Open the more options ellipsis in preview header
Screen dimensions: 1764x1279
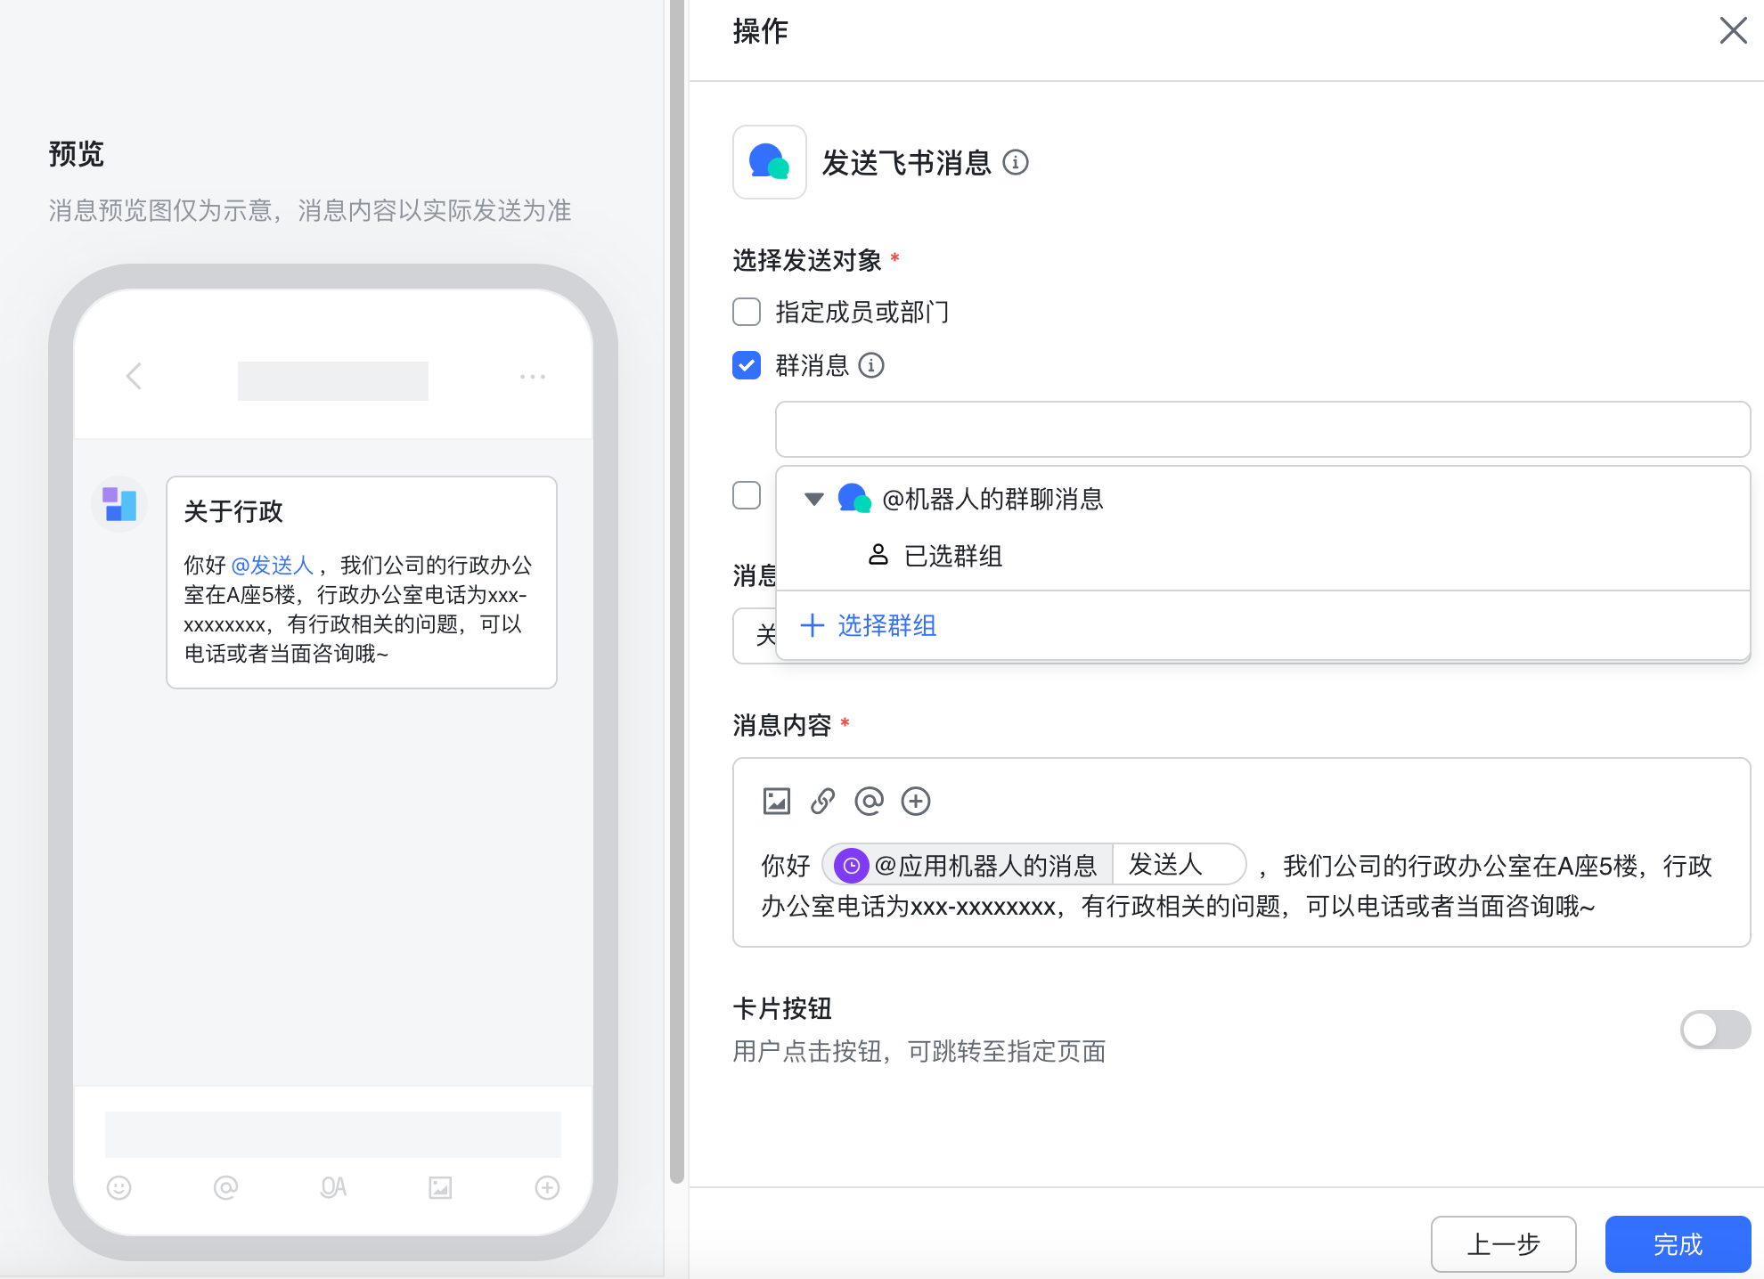pyautogui.click(x=532, y=377)
